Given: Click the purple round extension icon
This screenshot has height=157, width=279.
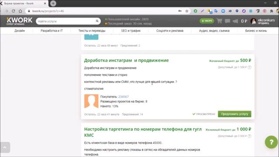Looking at the screenshot, I should [x=244, y=11].
